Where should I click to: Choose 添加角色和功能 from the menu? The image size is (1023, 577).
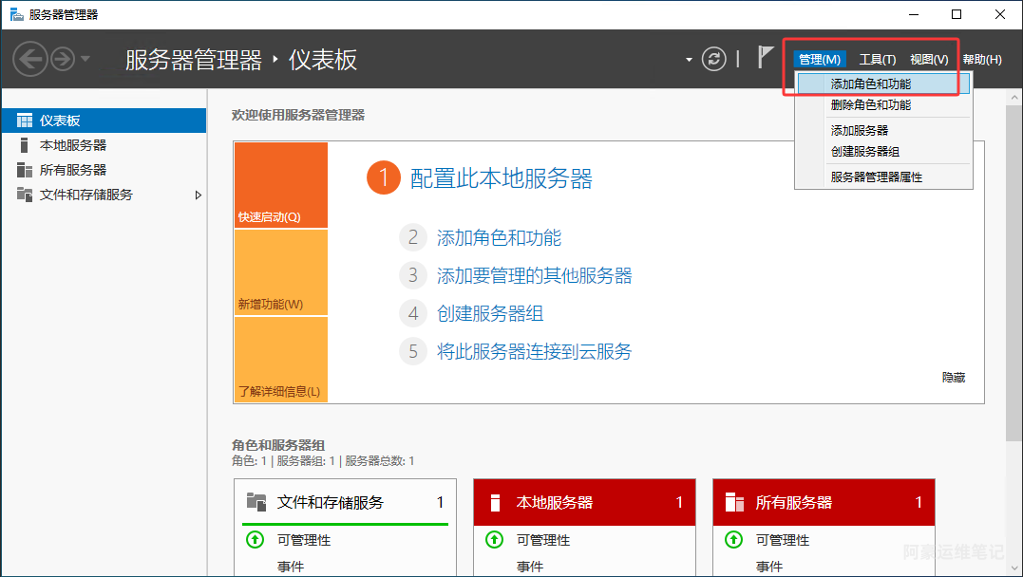pos(883,84)
